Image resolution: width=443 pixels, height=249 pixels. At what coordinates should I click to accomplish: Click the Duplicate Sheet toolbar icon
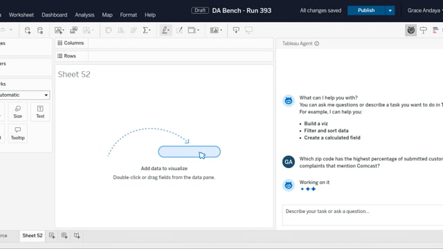(74, 30)
